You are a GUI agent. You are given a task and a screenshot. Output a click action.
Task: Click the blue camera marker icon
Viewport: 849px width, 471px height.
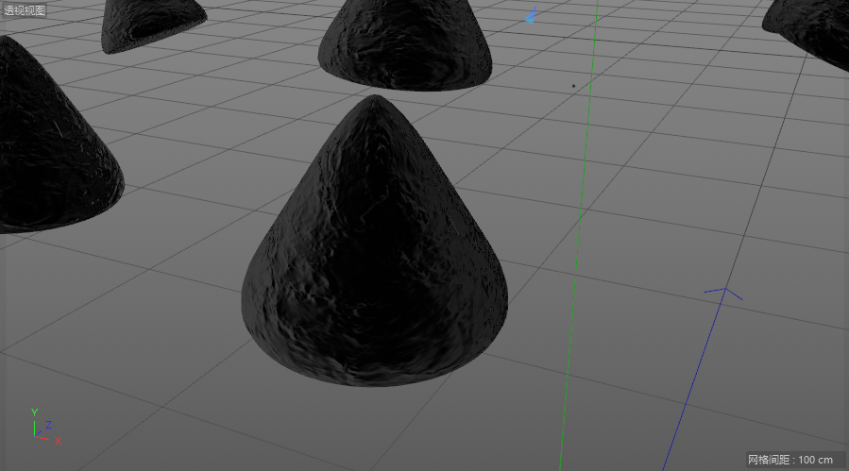tap(531, 16)
